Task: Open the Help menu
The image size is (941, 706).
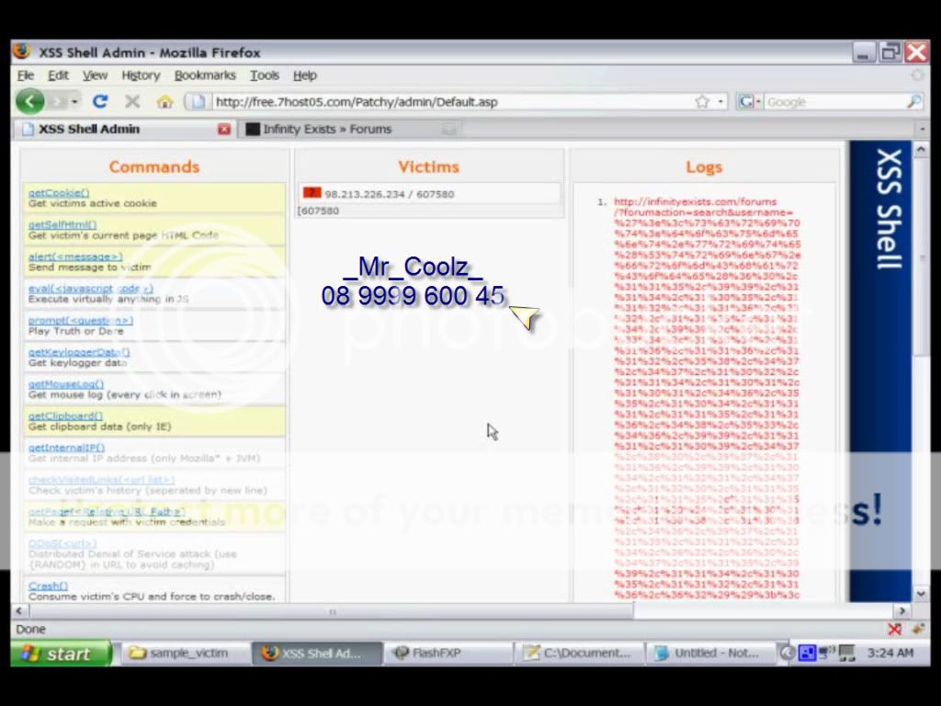Action: pos(305,75)
